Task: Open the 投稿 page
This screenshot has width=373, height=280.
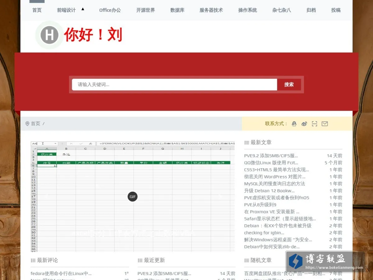Action: point(336,10)
